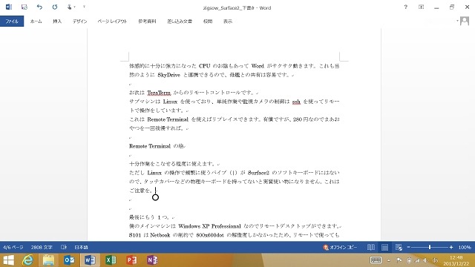Click the text 800x600dot in the last line
This screenshot has height=267, width=475.
point(210,235)
